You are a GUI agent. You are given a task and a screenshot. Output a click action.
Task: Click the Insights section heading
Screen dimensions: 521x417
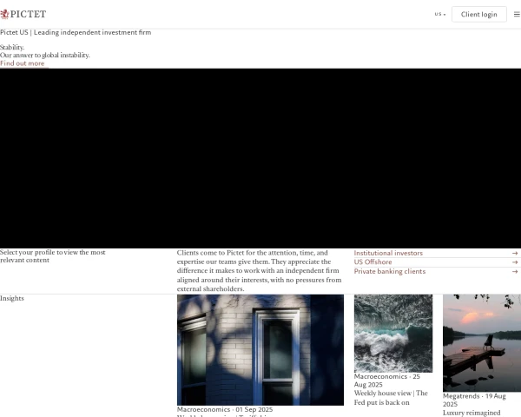[12, 298]
